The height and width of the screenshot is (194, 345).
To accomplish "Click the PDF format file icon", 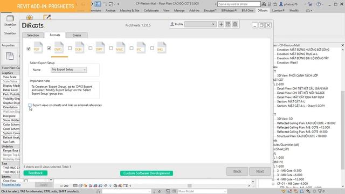I will pyautogui.click(x=38, y=47).
